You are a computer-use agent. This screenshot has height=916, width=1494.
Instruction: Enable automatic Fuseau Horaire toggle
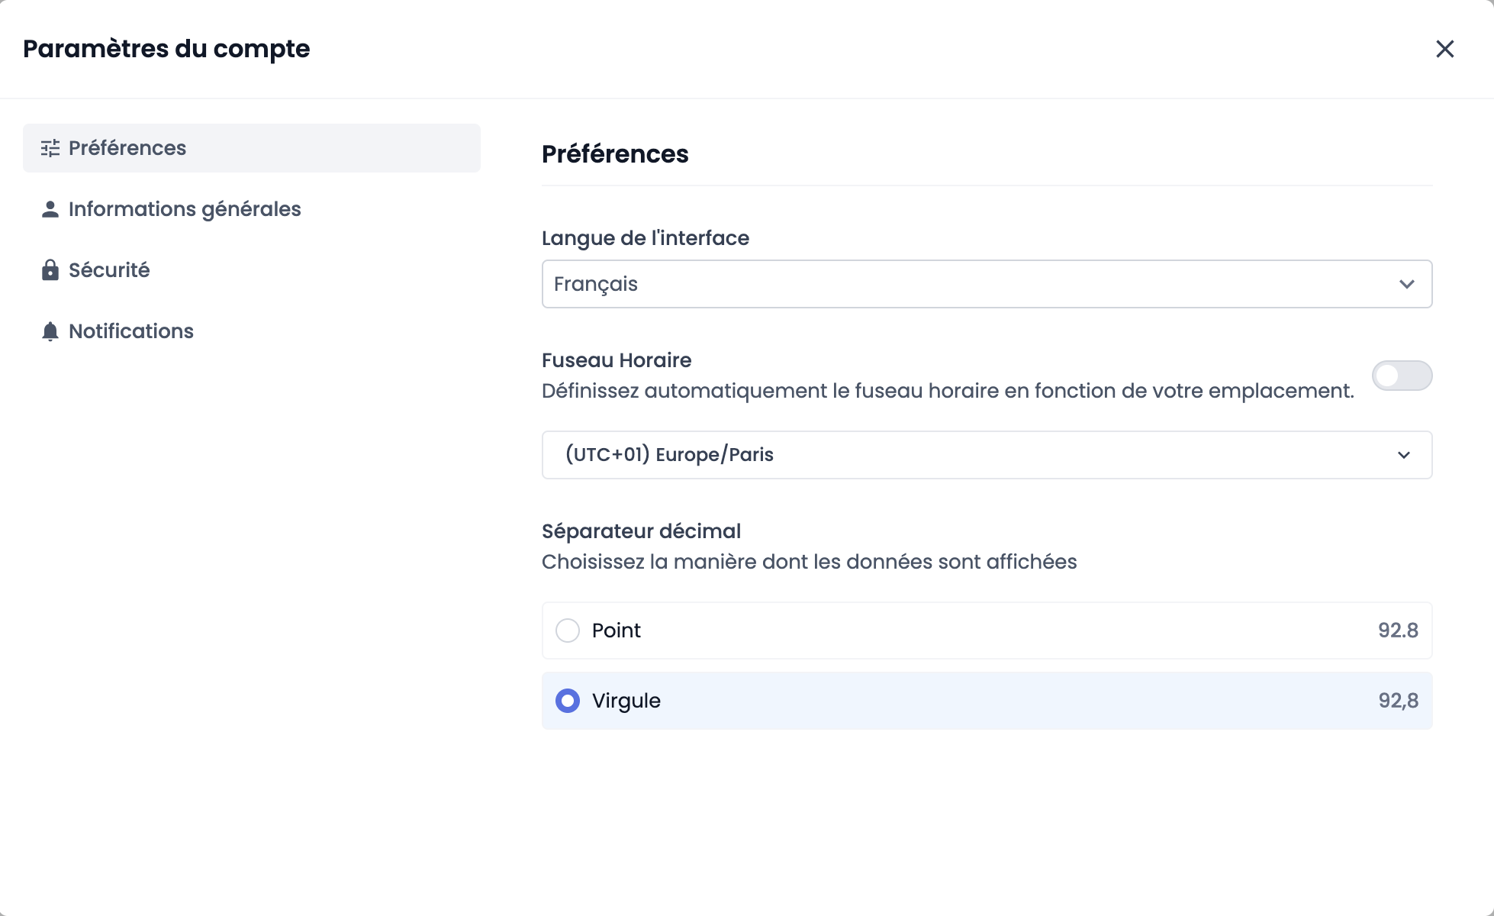pos(1402,376)
